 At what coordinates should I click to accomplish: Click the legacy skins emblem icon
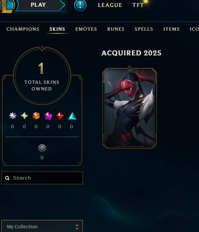(x=42, y=148)
